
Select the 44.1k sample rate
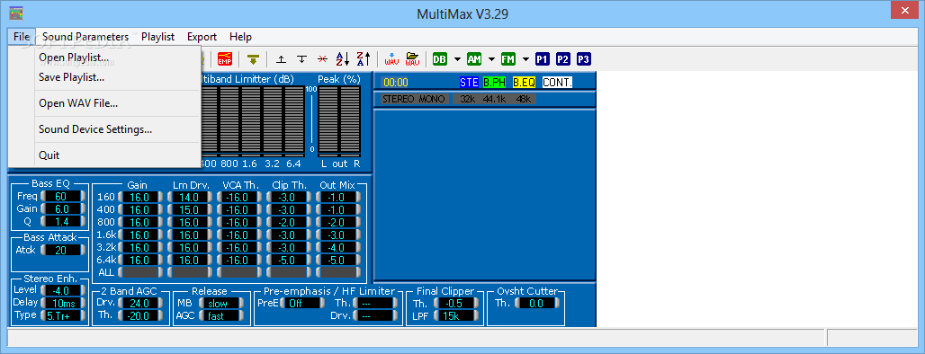495,99
